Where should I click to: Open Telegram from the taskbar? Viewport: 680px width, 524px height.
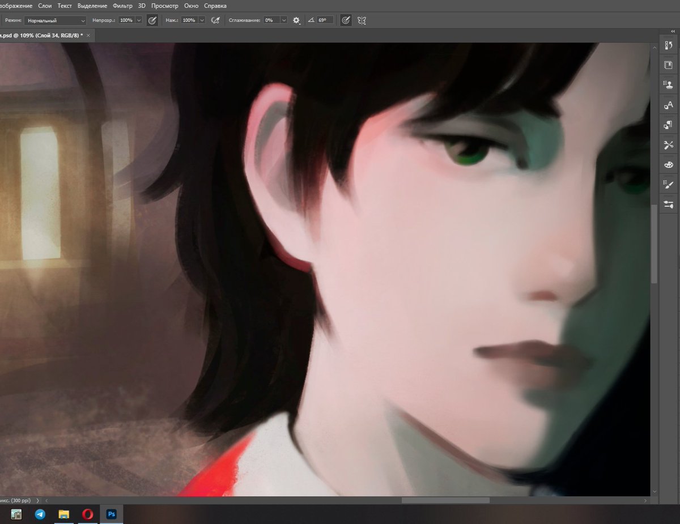(40, 514)
